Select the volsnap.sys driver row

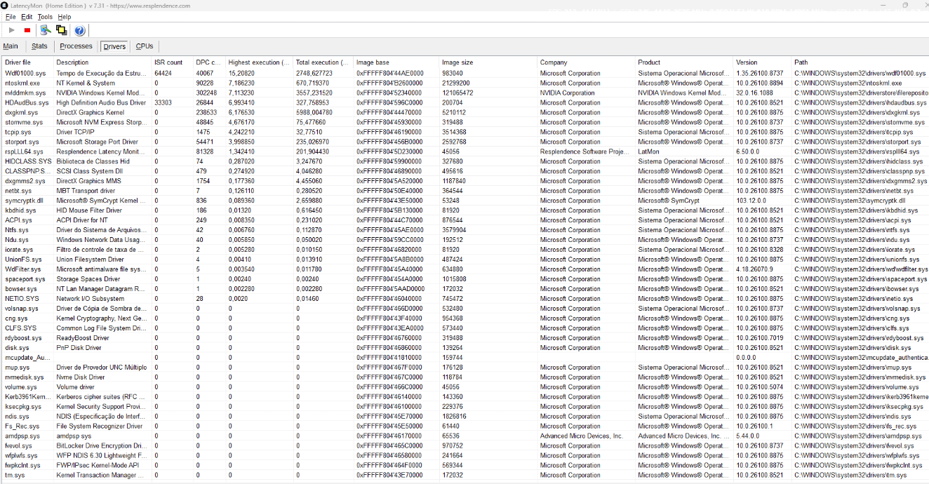pos(464,309)
